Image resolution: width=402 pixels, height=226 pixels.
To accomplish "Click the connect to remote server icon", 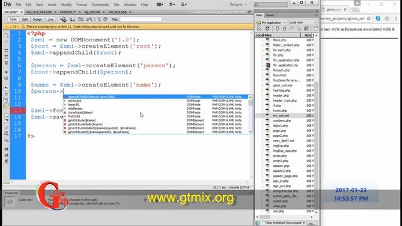I will coord(259,29).
